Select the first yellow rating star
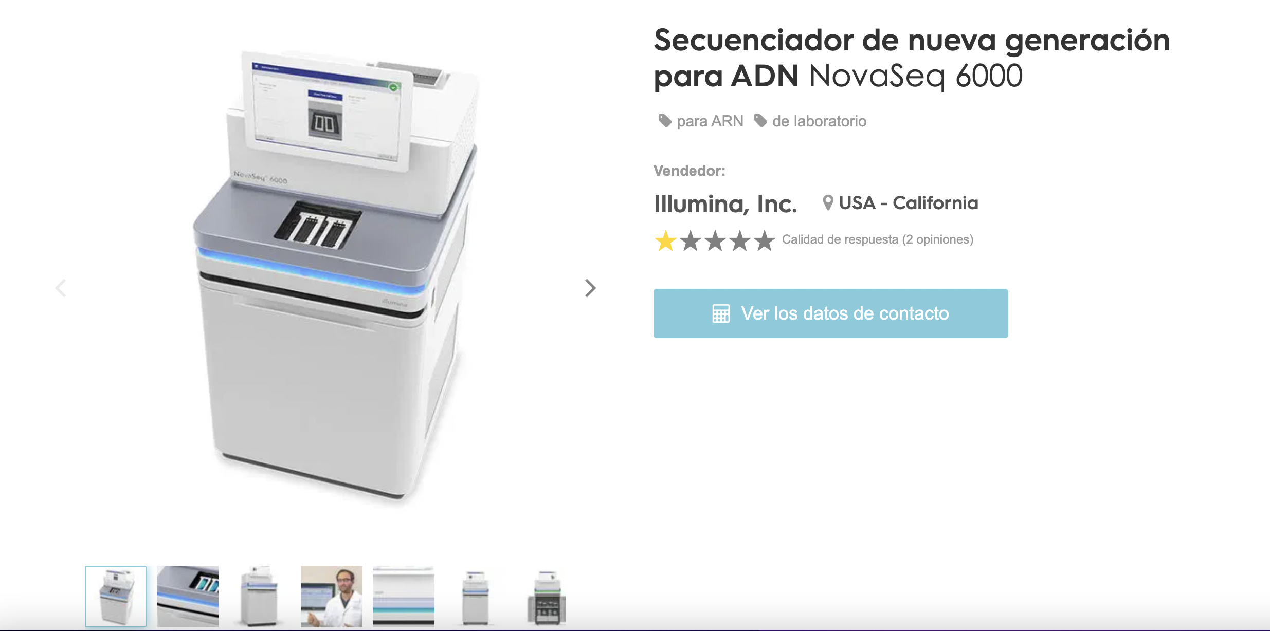Image resolution: width=1270 pixels, height=631 pixels. point(665,240)
